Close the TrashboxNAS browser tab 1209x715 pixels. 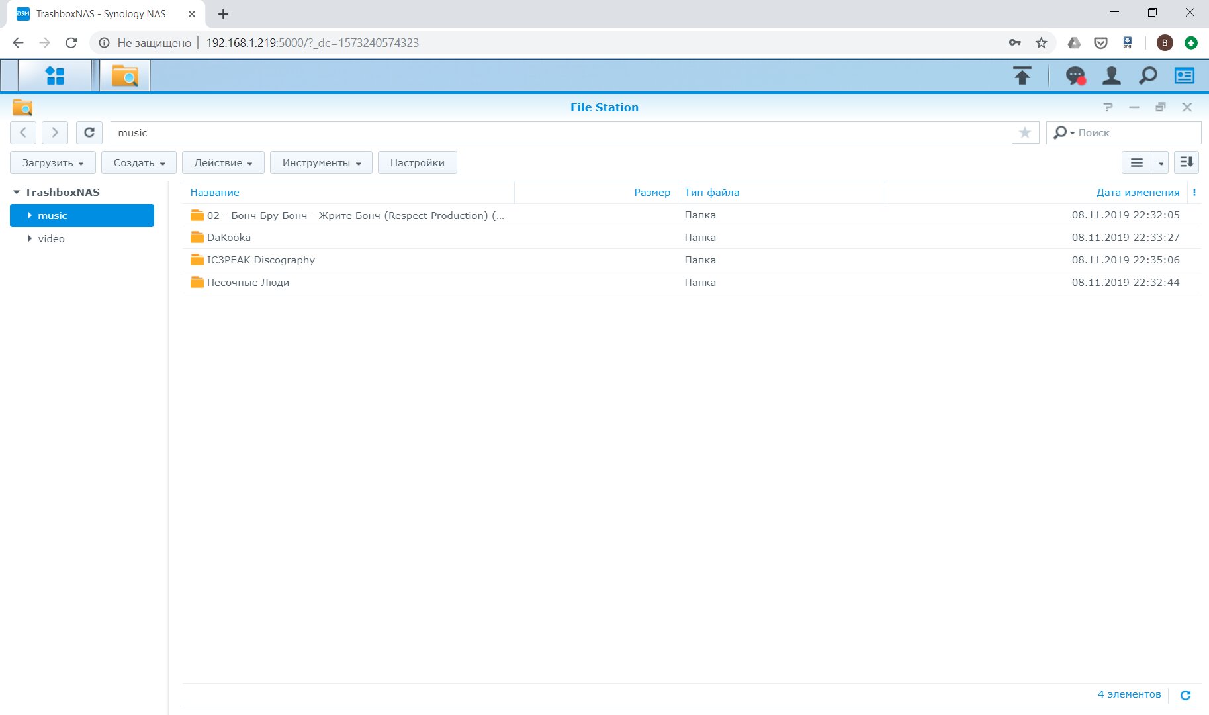(192, 14)
